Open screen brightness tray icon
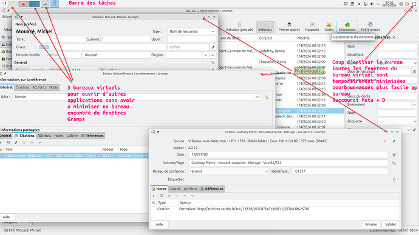This screenshot has height=235, width=419. click(359, 4)
